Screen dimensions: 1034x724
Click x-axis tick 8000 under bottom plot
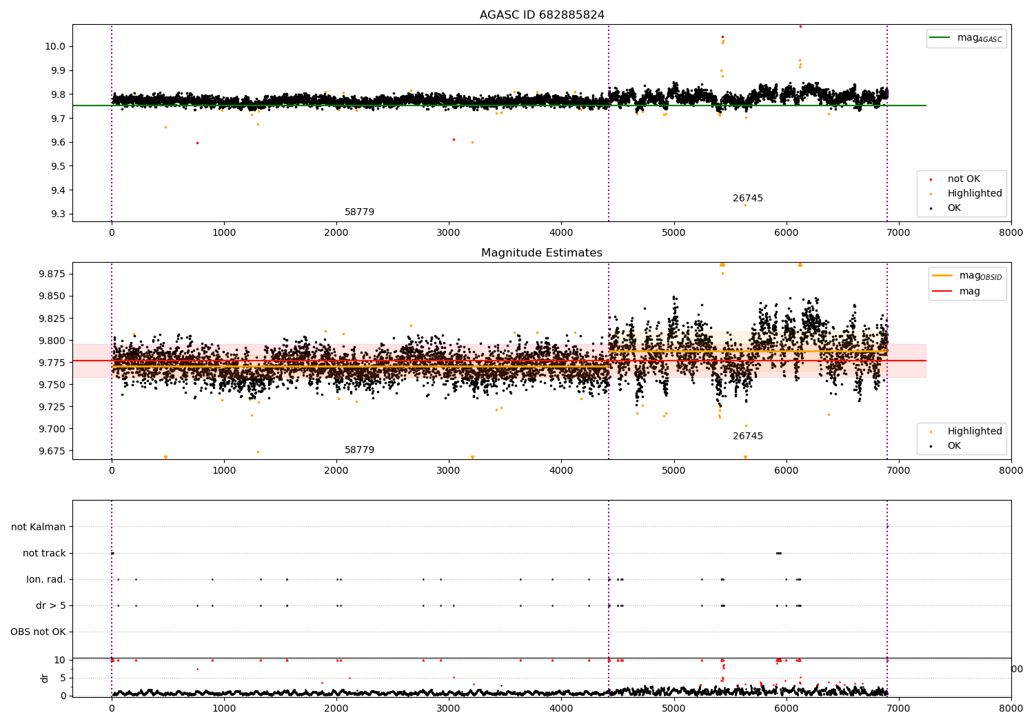coord(1011,708)
